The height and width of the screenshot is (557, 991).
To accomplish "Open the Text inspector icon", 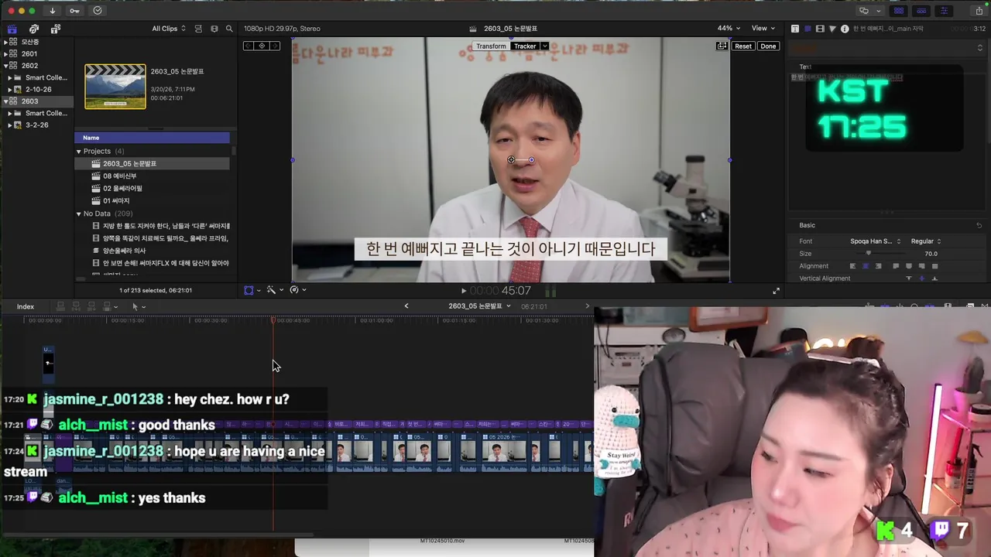I will click(795, 29).
